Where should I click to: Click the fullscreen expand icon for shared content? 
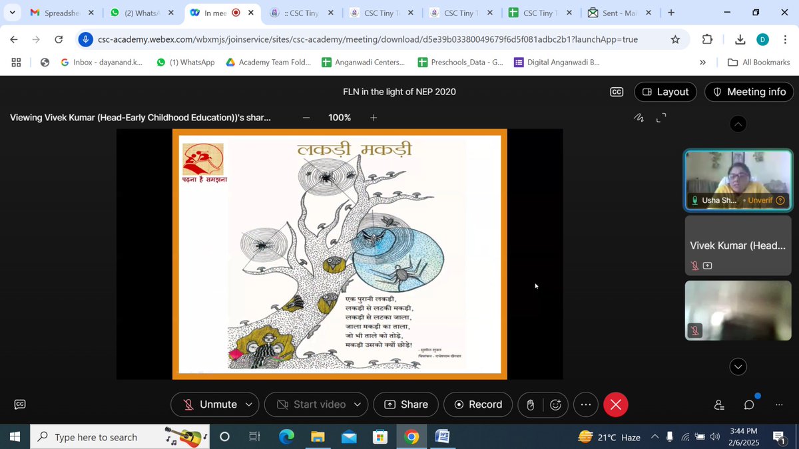pos(661,118)
